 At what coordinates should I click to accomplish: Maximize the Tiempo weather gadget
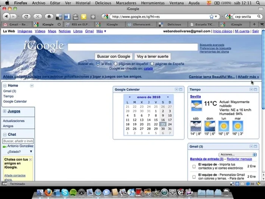click(256, 89)
